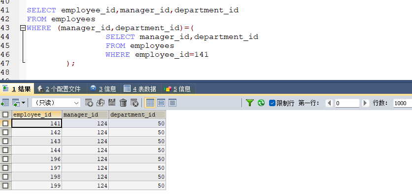Open the 4 表数据 tab

point(140,89)
